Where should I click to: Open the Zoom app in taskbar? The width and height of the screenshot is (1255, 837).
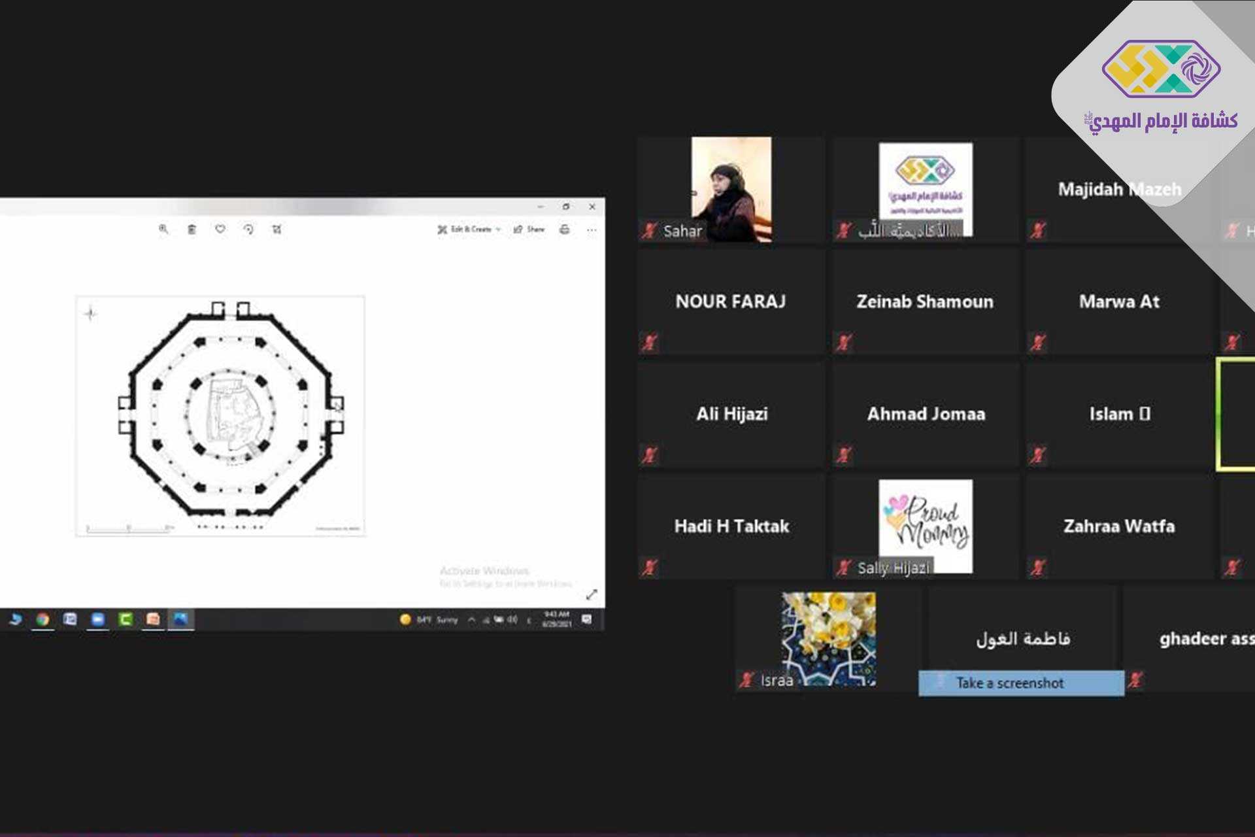(x=98, y=619)
